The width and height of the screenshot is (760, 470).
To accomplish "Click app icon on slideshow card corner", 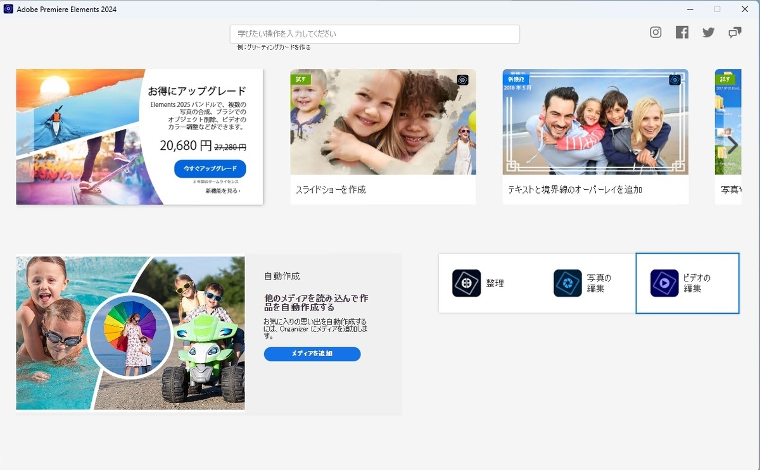I will (462, 80).
